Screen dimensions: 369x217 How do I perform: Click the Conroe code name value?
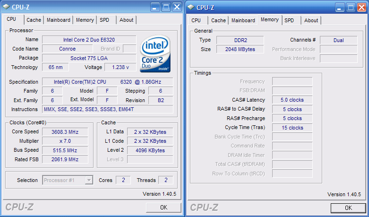[x=67, y=49]
